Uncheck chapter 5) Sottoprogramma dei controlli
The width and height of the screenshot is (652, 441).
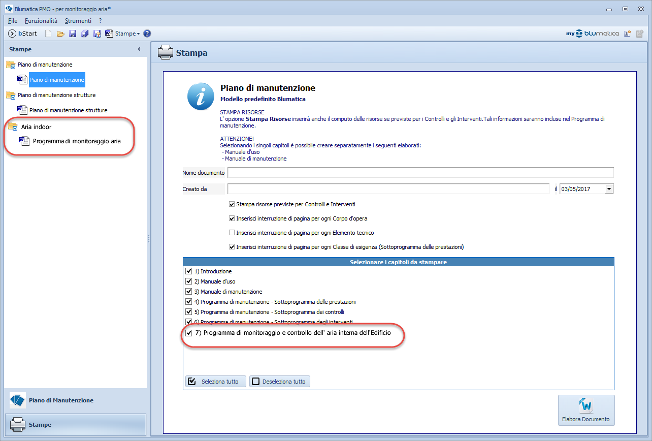click(189, 312)
